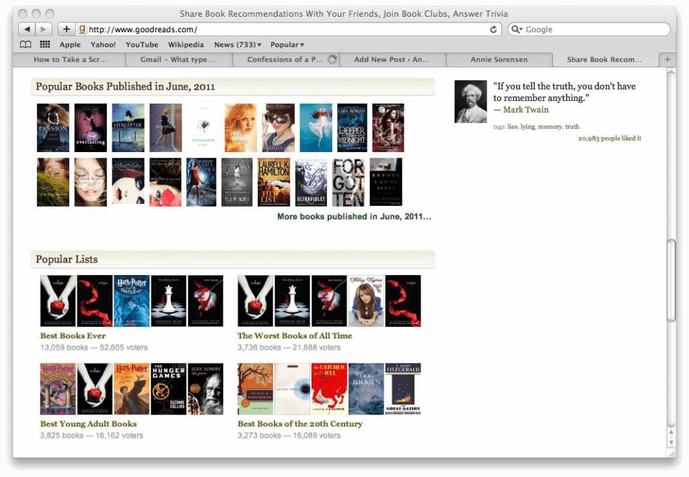
Task: Open The Catcher in the Rye cover
Action: tap(329, 389)
